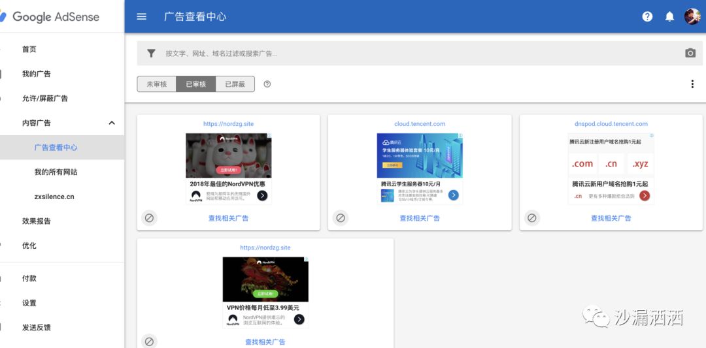The height and width of the screenshot is (348, 706).
Task: Click the Tencent Cloud student server banner
Action: coord(420,155)
